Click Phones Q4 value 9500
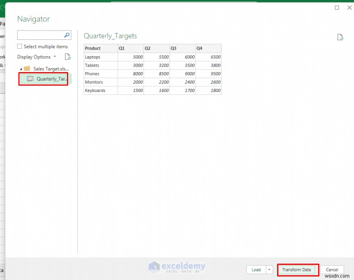The image size is (354, 280). [215, 73]
